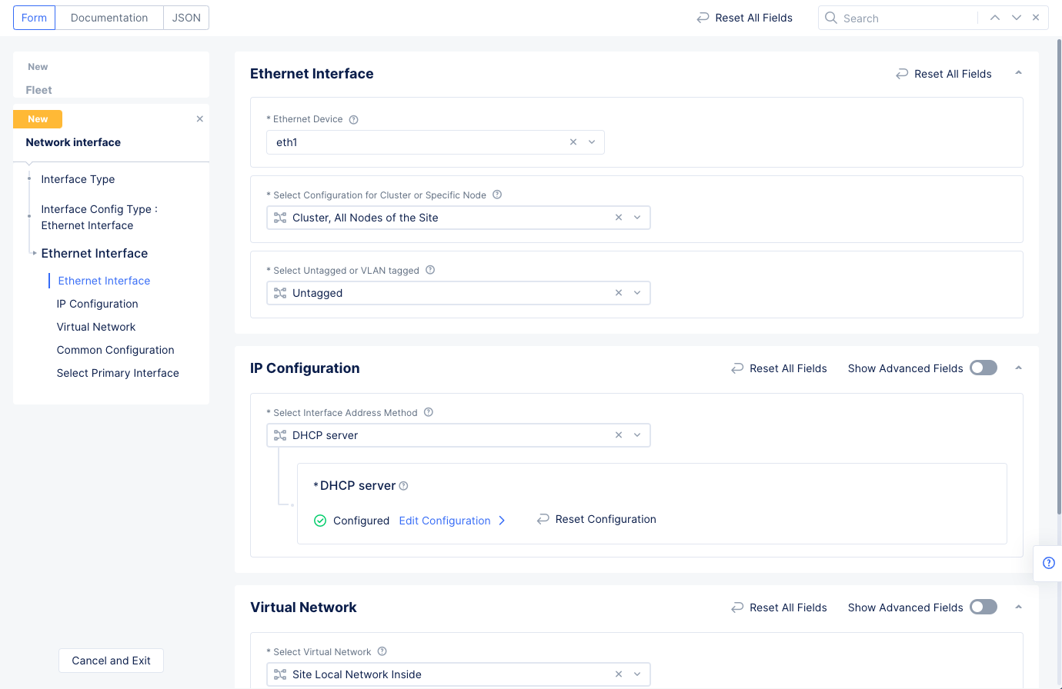Collapse the Ethernet Interface section
This screenshot has height=689, width=1062.
[x=1018, y=74]
